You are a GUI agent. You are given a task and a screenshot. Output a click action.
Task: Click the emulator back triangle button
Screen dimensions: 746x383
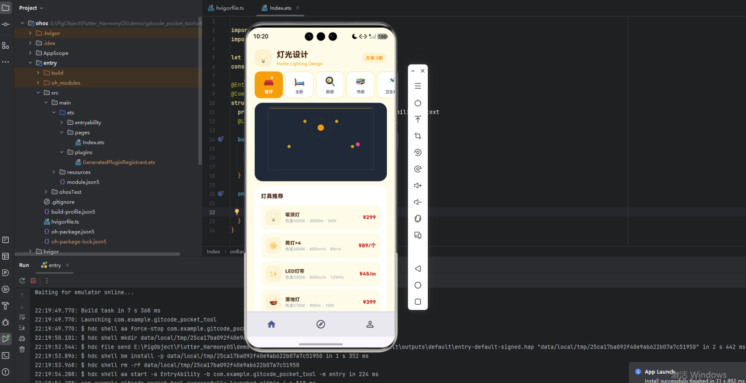(x=418, y=268)
